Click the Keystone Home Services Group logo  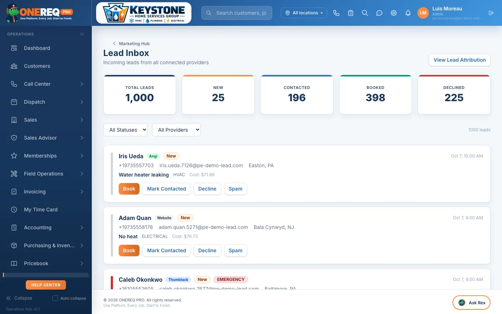click(x=144, y=13)
